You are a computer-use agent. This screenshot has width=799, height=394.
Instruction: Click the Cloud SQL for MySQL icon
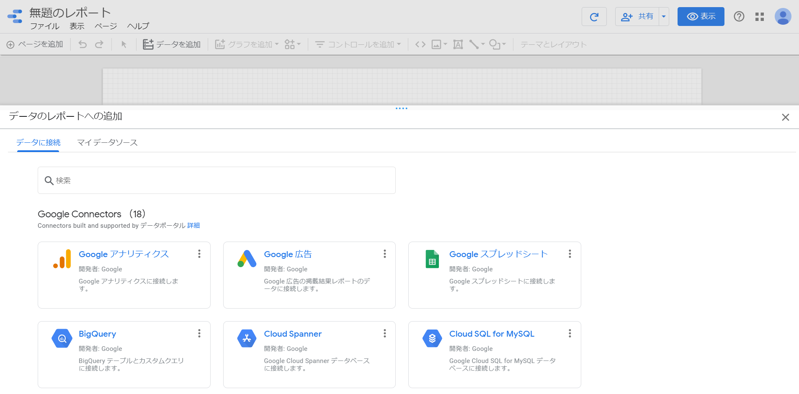(432, 338)
